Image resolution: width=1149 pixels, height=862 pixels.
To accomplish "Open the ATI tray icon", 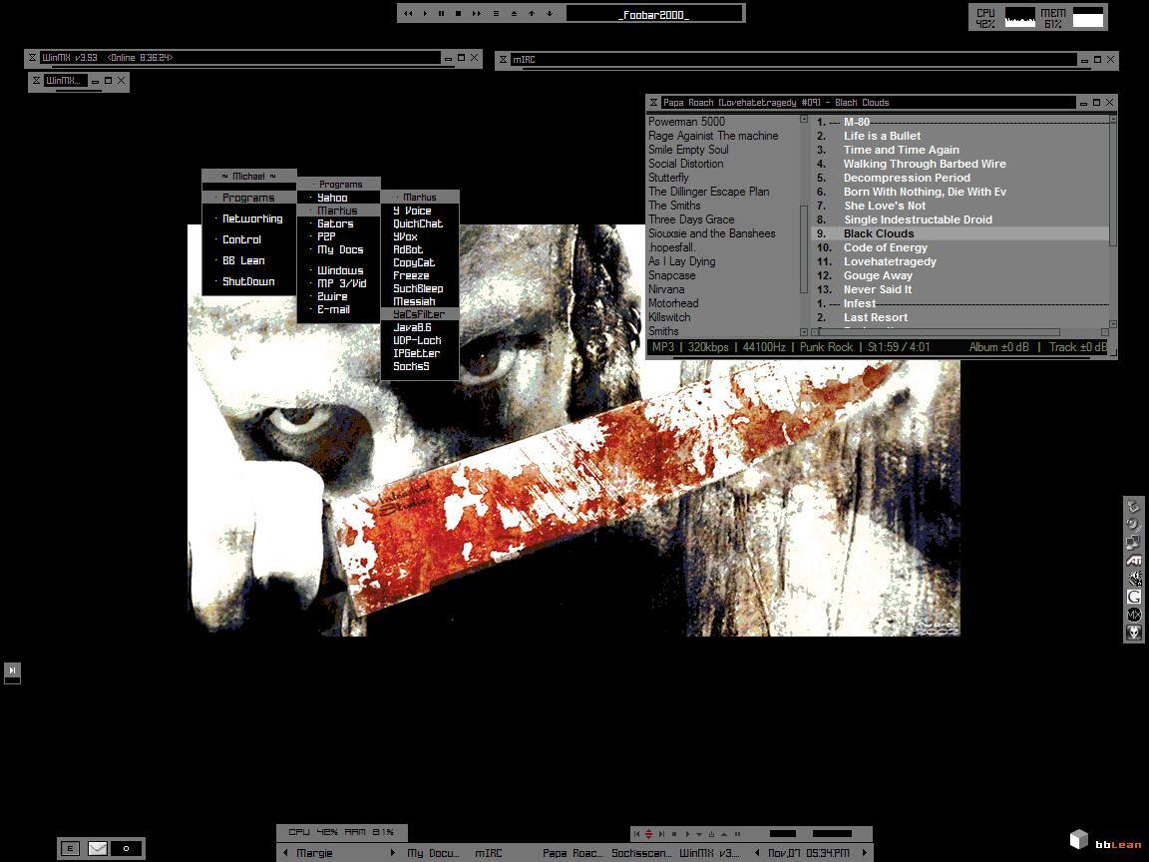I will pyautogui.click(x=1134, y=561).
